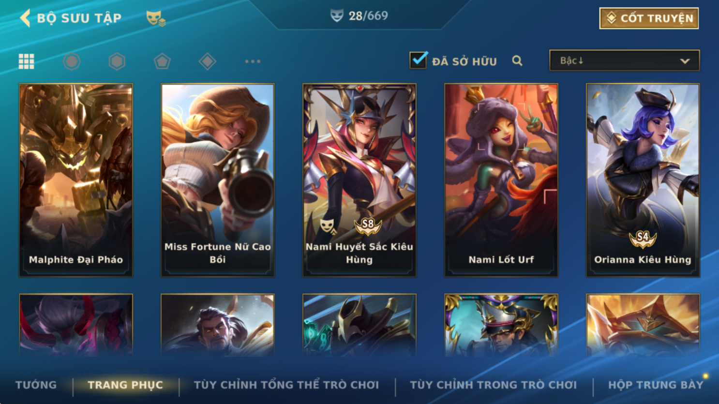719x404 pixels.
Task: Open Tùy Chỉnh Tổng Thể Trò Chơi tab
Action: pyautogui.click(x=286, y=385)
